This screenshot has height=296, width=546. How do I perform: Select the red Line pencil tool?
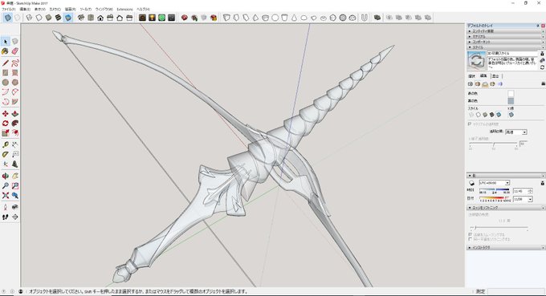coord(6,63)
